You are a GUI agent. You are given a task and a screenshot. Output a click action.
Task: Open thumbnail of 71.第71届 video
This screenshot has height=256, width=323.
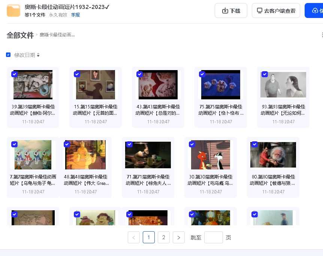tap(148, 155)
